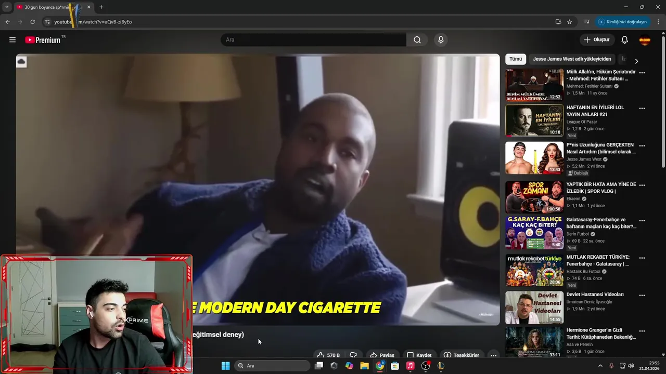This screenshot has height=374, width=666.
Task: Click the video player showing cigarette caption
Action: pyautogui.click(x=258, y=190)
